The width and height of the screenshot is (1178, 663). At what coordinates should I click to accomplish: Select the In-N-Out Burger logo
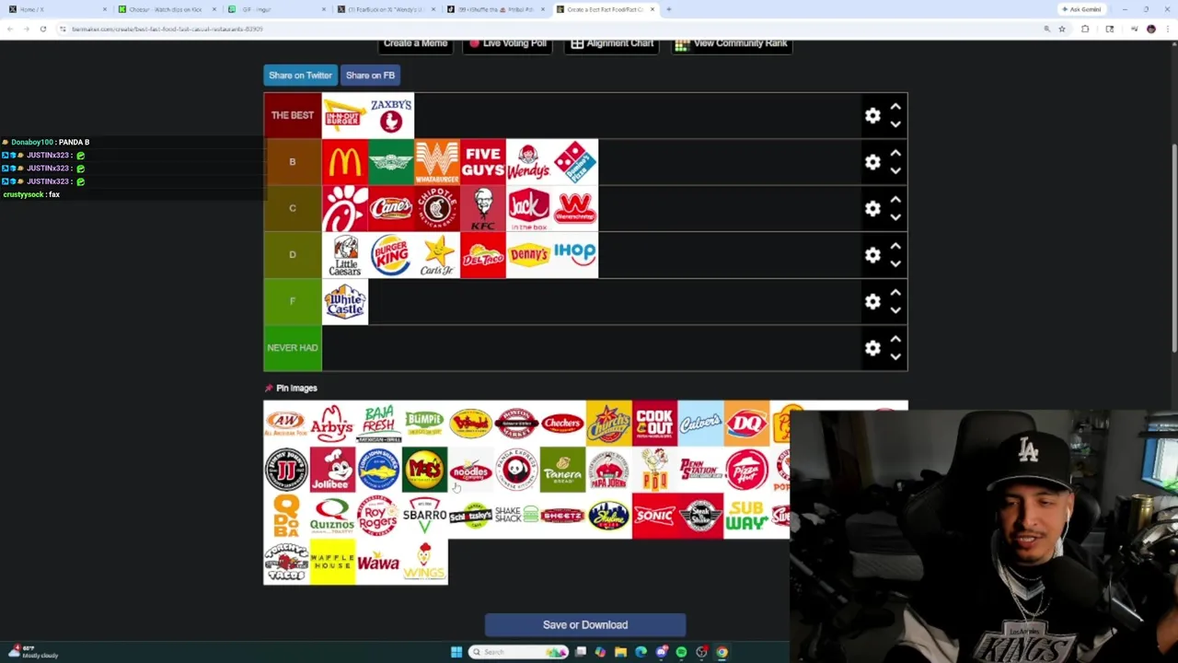pyautogui.click(x=345, y=116)
